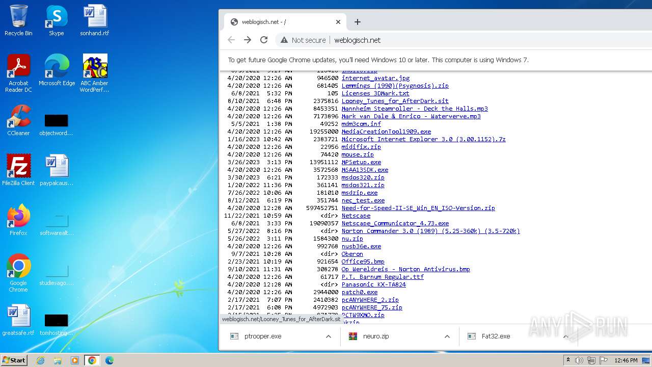Close the weblogisch.net tab
Viewport: 652px width, 367px height.
click(x=338, y=22)
